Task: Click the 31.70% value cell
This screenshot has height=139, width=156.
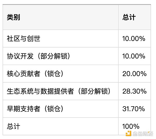Action: click(134, 109)
